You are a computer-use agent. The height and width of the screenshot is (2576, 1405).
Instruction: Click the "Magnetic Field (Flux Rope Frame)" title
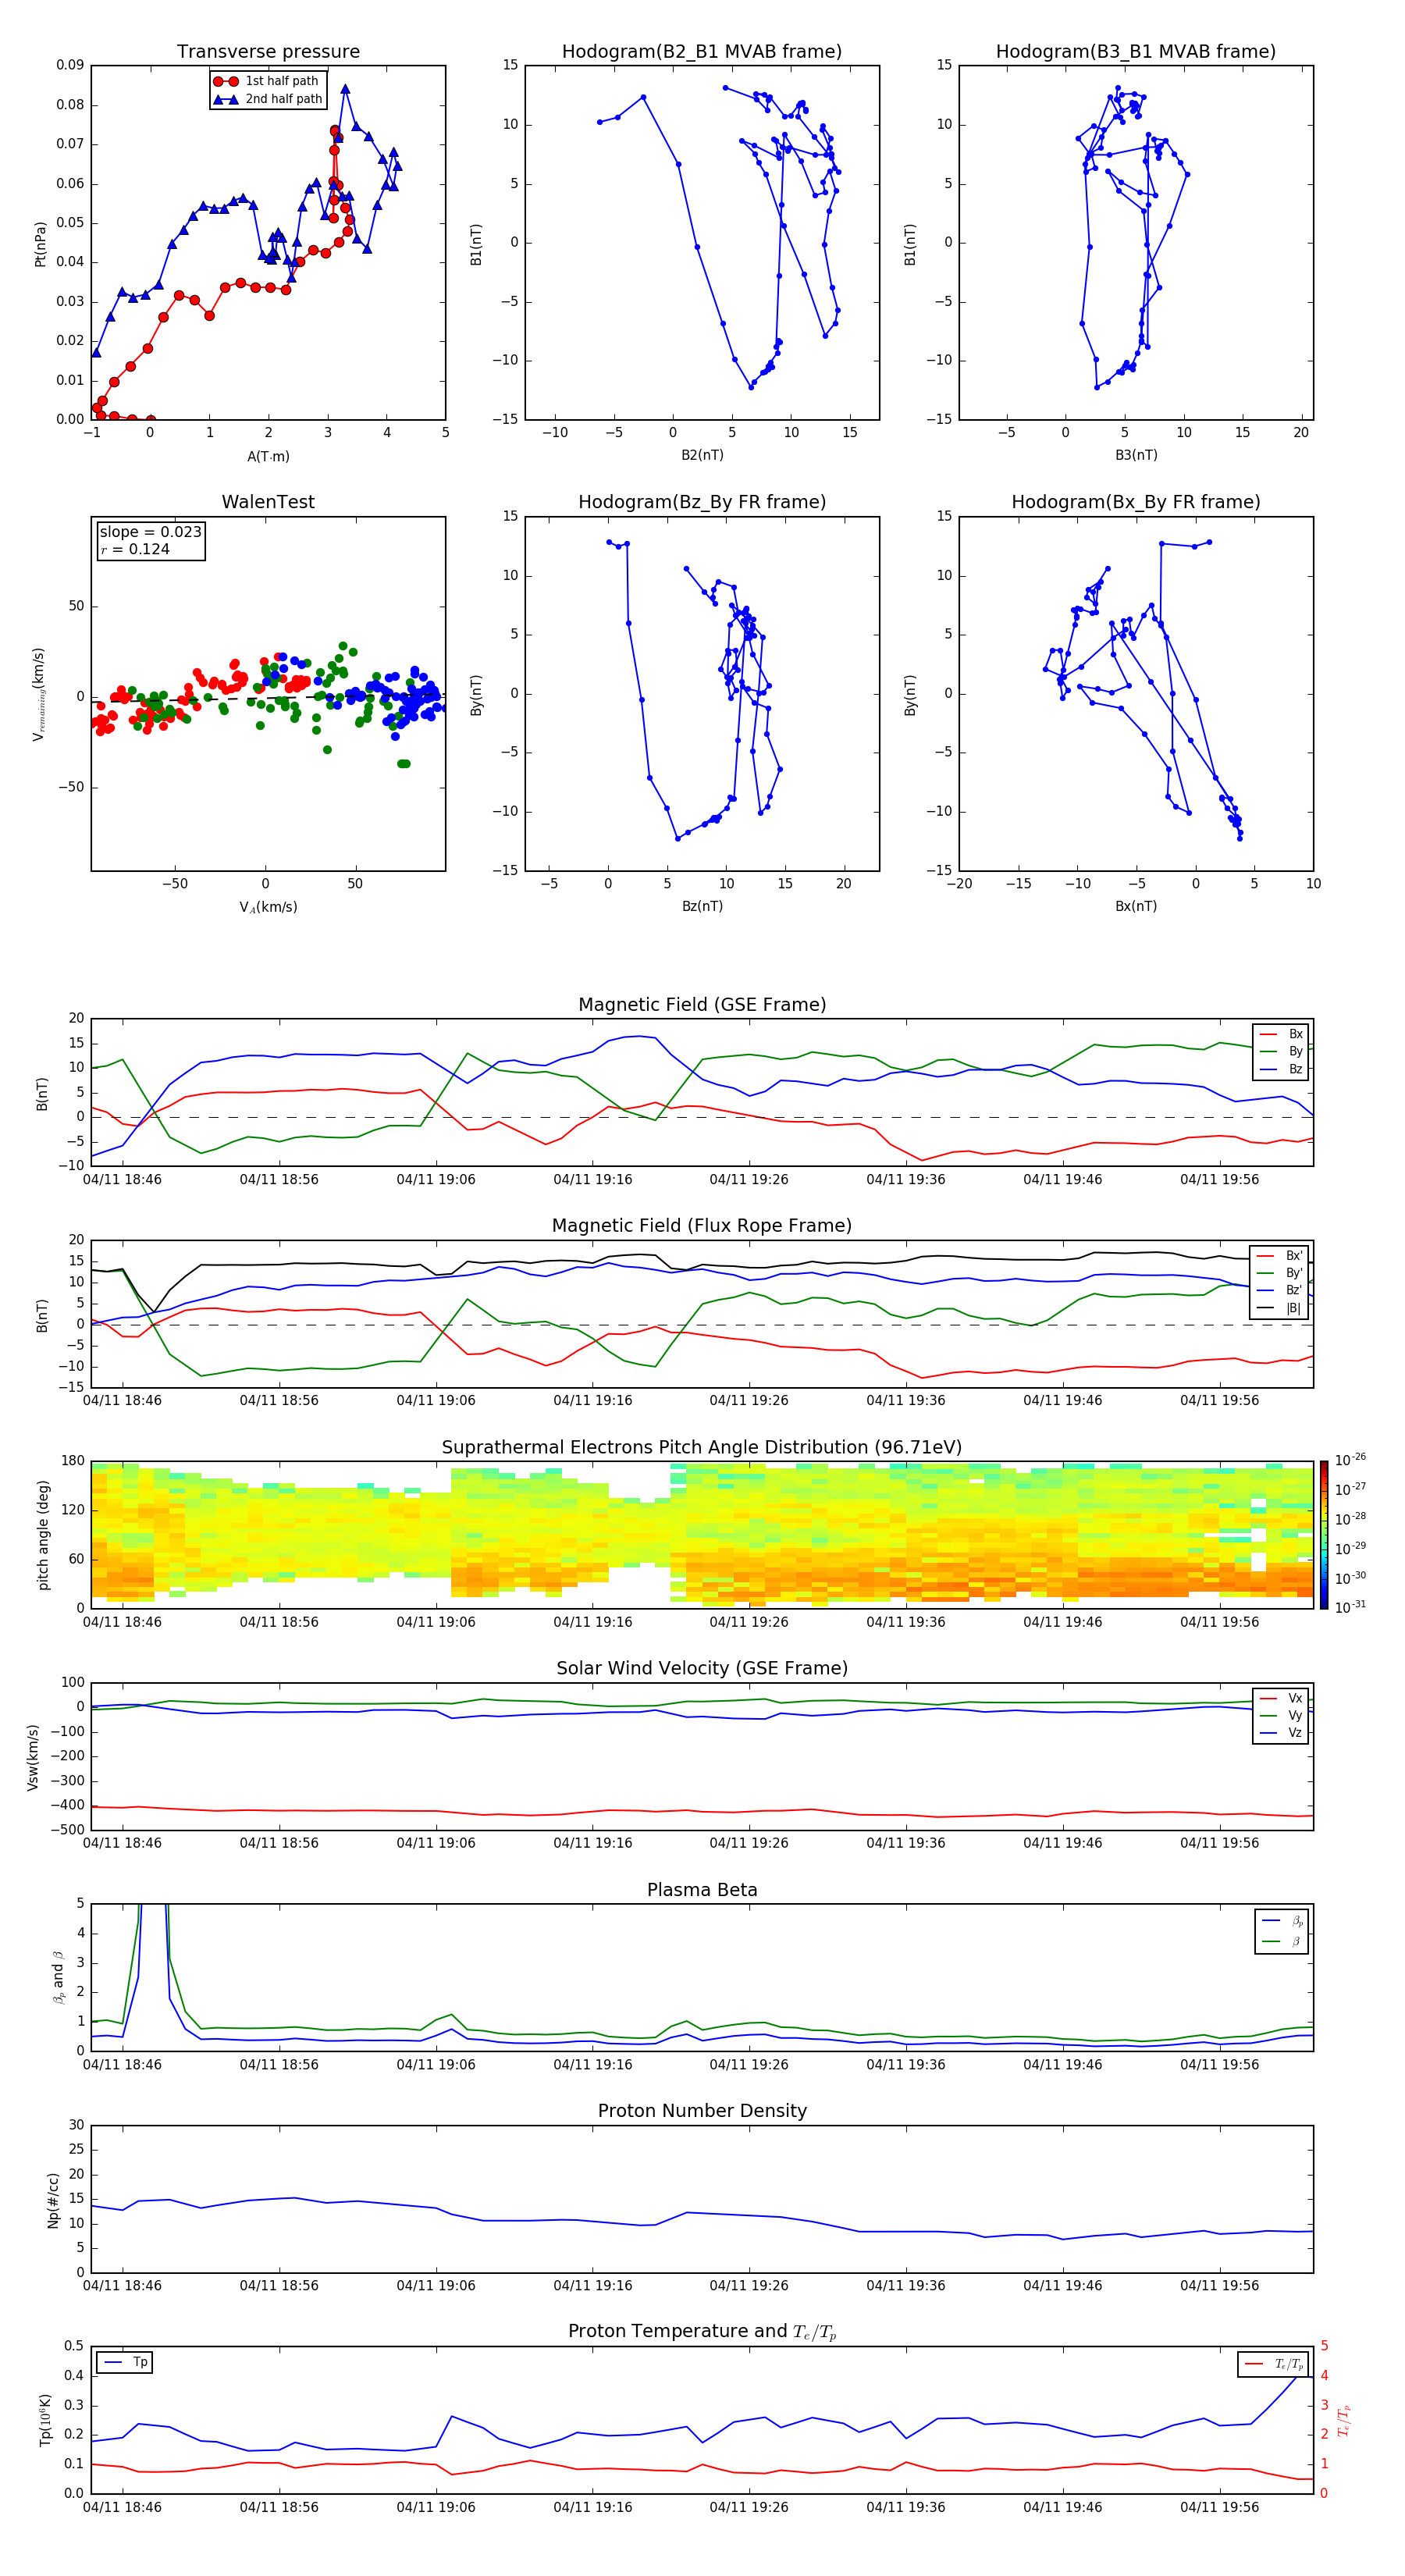(702, 1226)
